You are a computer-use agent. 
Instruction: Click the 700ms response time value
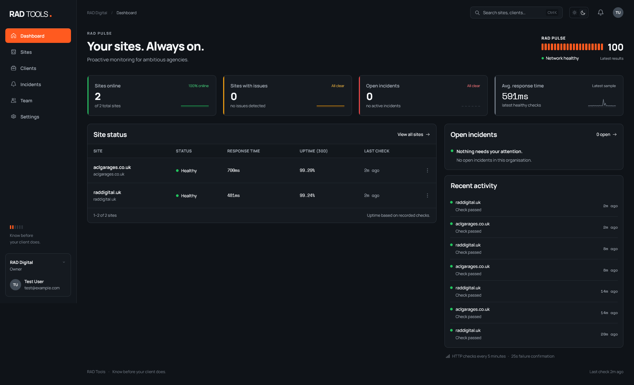point(233,171)
